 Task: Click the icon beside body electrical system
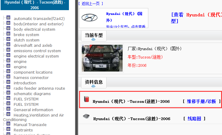click(x=8, y=28)
